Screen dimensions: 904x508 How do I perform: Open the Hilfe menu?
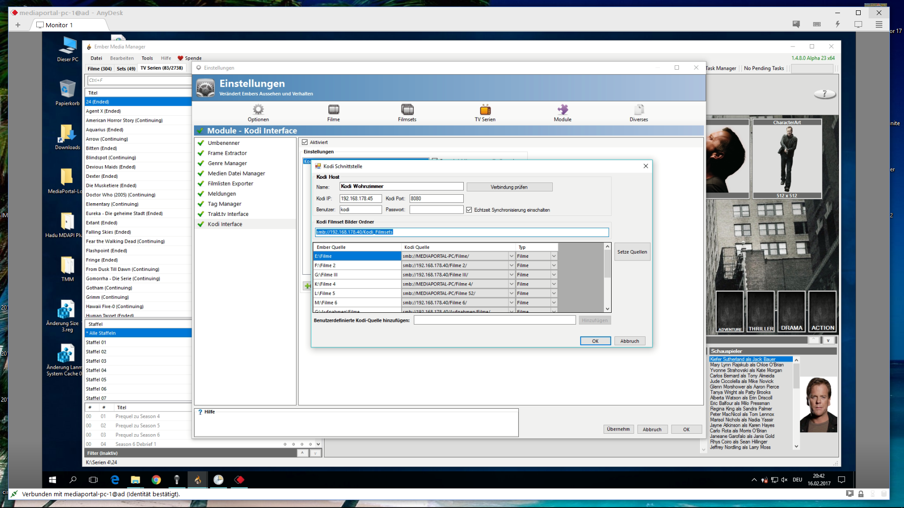point(166,58)
